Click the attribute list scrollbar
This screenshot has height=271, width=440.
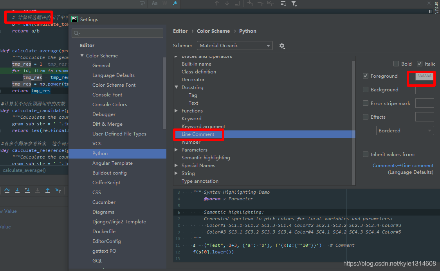click(353, 123)
